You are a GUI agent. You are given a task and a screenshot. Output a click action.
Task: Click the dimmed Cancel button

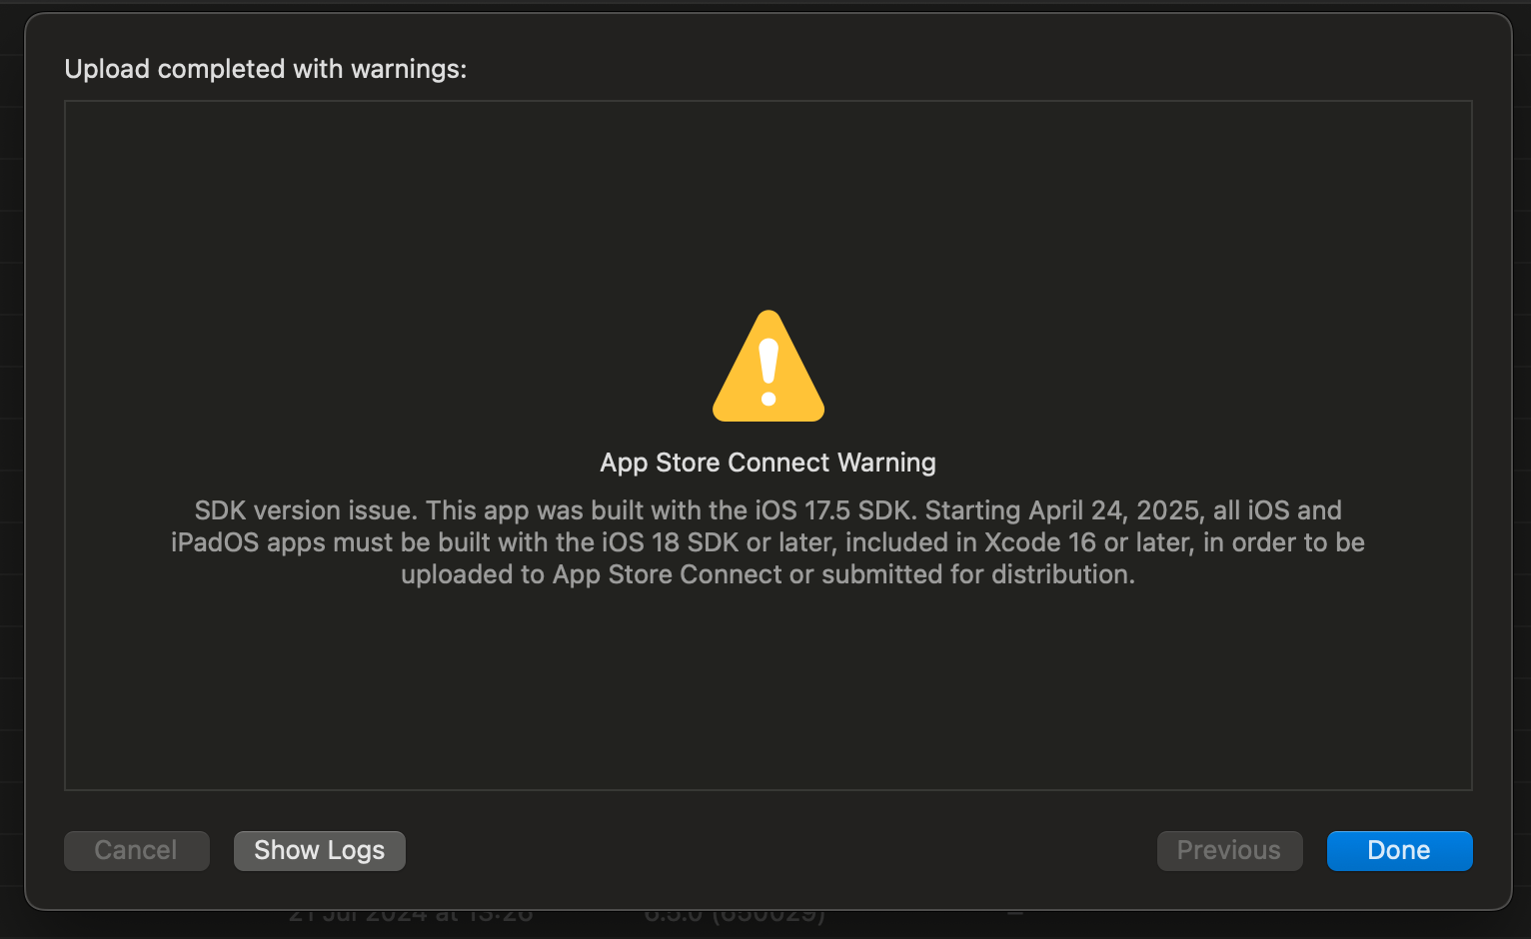[137, 851]
